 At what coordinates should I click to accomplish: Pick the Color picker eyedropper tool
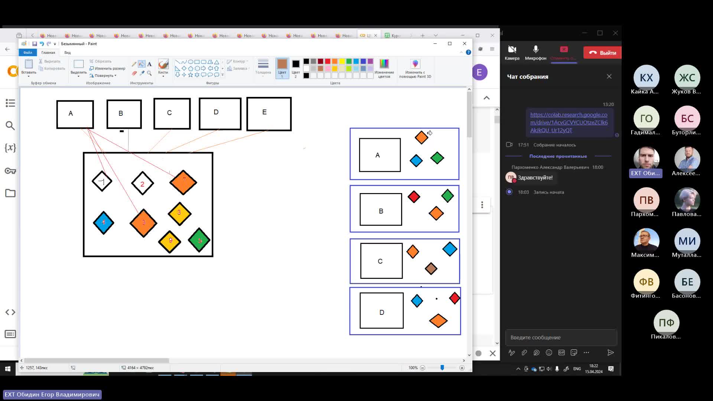[x=142, y=73]
